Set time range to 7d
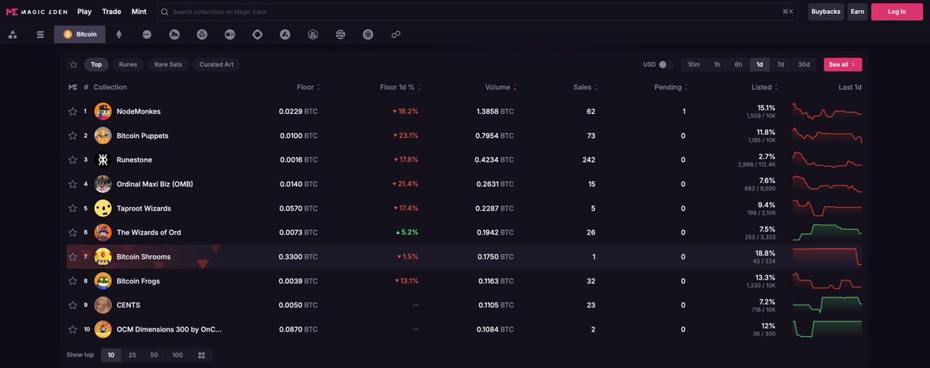 [x=780, y=64]
